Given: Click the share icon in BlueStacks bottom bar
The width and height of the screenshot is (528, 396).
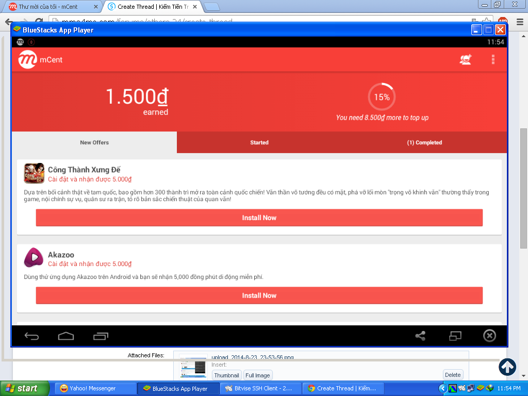Looking at the screenshot, I should click(x=420, y=336).
